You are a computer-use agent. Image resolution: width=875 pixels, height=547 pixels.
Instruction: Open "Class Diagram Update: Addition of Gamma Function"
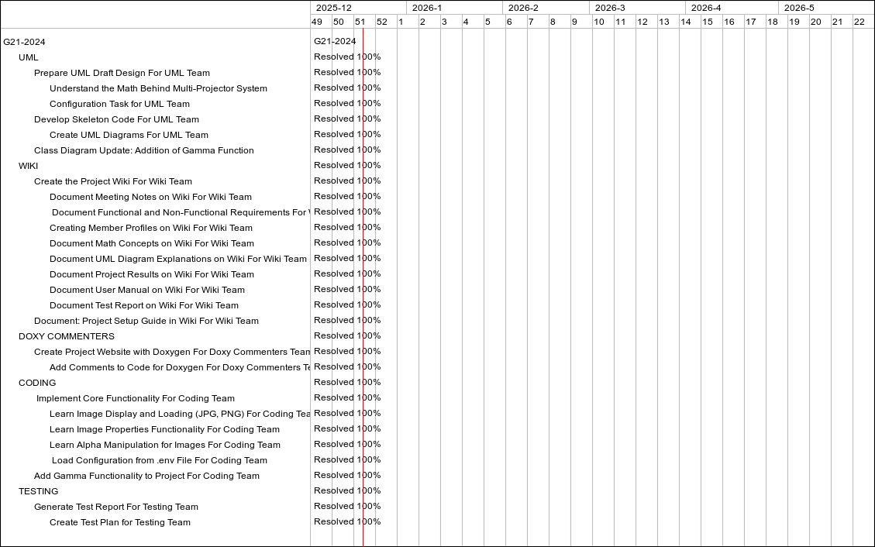(143, 150)
